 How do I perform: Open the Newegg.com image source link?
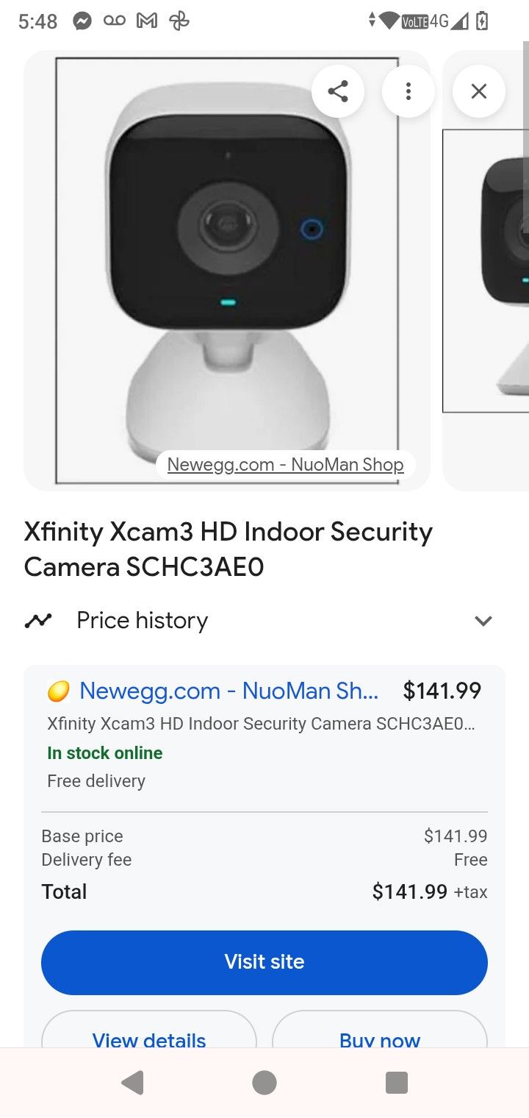(285, 464)
